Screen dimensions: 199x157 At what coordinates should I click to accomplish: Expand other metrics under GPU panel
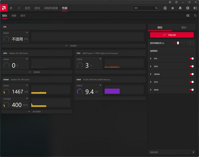[x=37, y=72]
